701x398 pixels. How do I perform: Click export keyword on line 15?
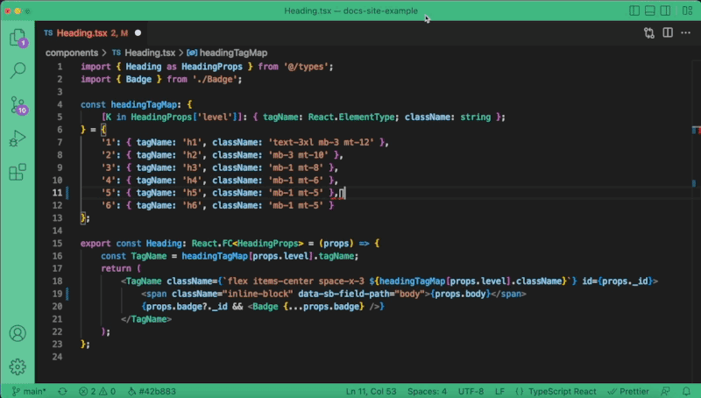(x=96, y=244)
